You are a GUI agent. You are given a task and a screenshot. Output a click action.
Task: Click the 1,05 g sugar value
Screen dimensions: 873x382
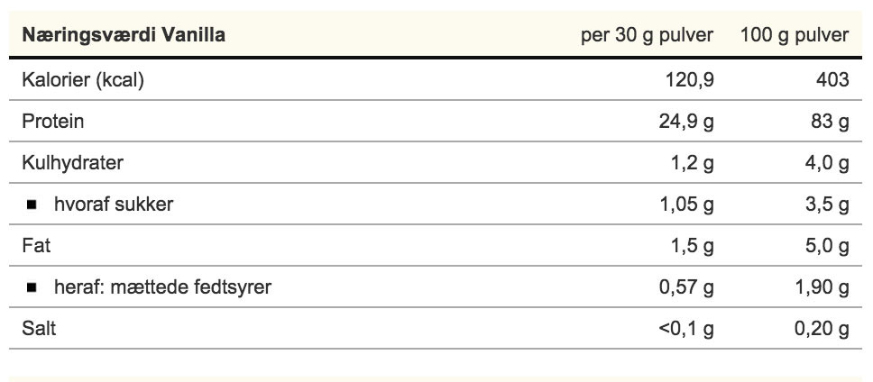[x=687, y=205]
